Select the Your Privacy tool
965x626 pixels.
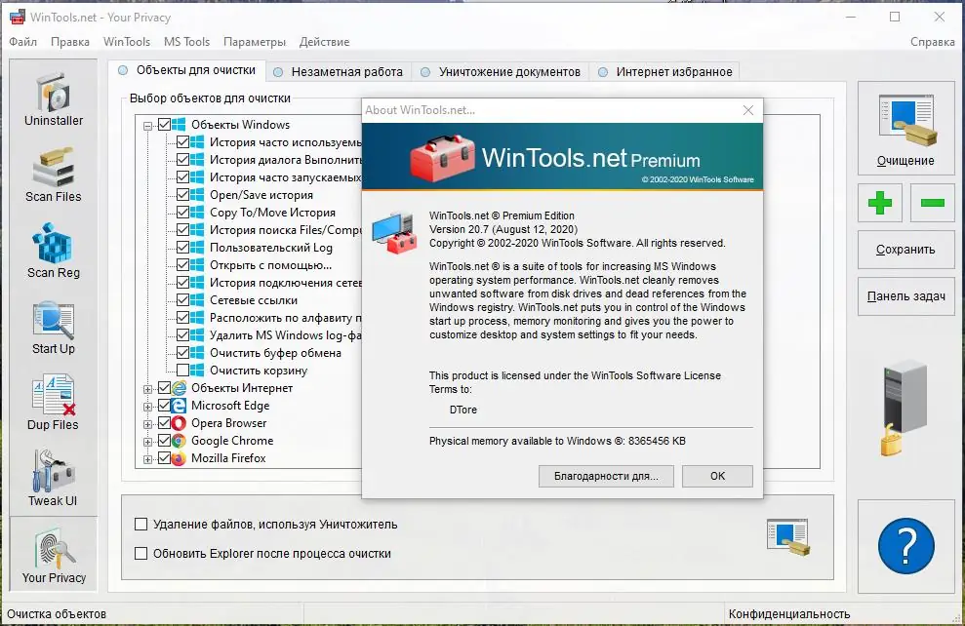53,551
